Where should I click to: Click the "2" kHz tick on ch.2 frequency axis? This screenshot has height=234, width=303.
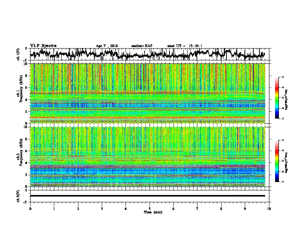tap(26, 175)
